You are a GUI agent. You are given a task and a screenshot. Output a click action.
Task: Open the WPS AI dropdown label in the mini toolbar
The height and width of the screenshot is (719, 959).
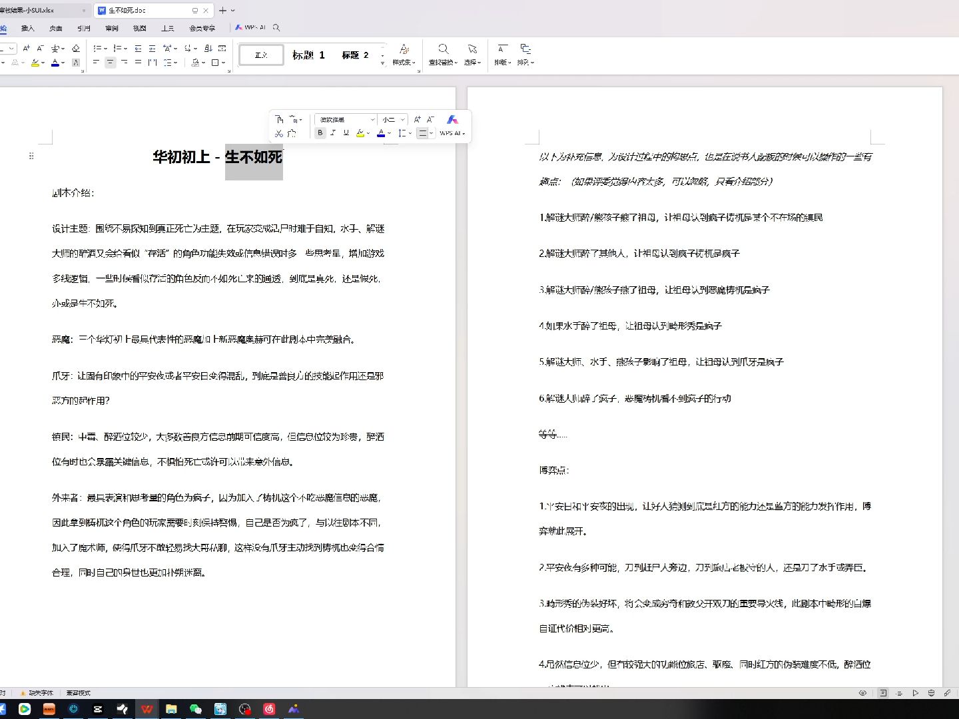coord(452,133)
